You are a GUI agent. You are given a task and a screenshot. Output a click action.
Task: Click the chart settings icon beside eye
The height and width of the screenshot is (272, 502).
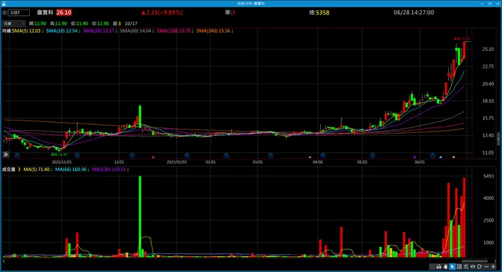coord(466,267)
